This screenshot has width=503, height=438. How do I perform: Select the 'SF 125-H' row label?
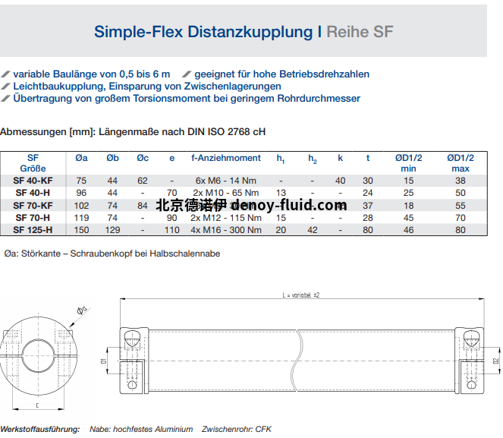[x=33, y=230]
